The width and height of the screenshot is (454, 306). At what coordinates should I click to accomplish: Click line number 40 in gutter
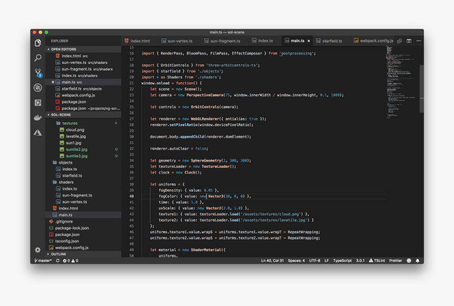(x=131, y=196)
